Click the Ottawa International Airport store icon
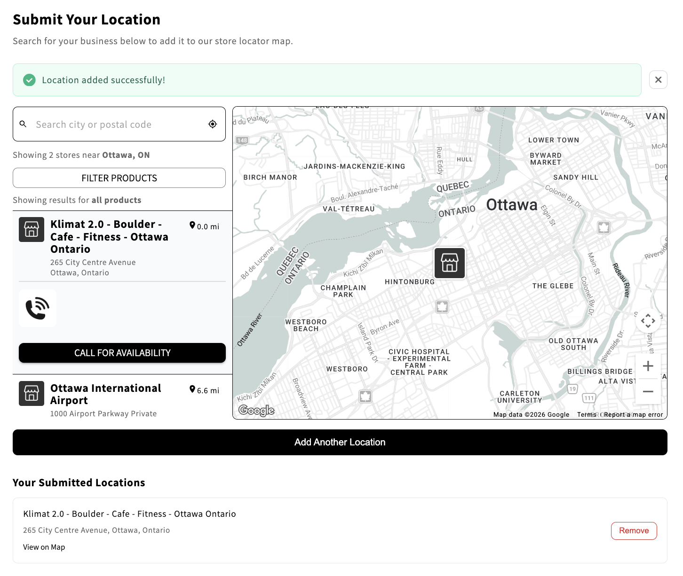The height and width of the screenshot is (576, 683). pos(31,393)
